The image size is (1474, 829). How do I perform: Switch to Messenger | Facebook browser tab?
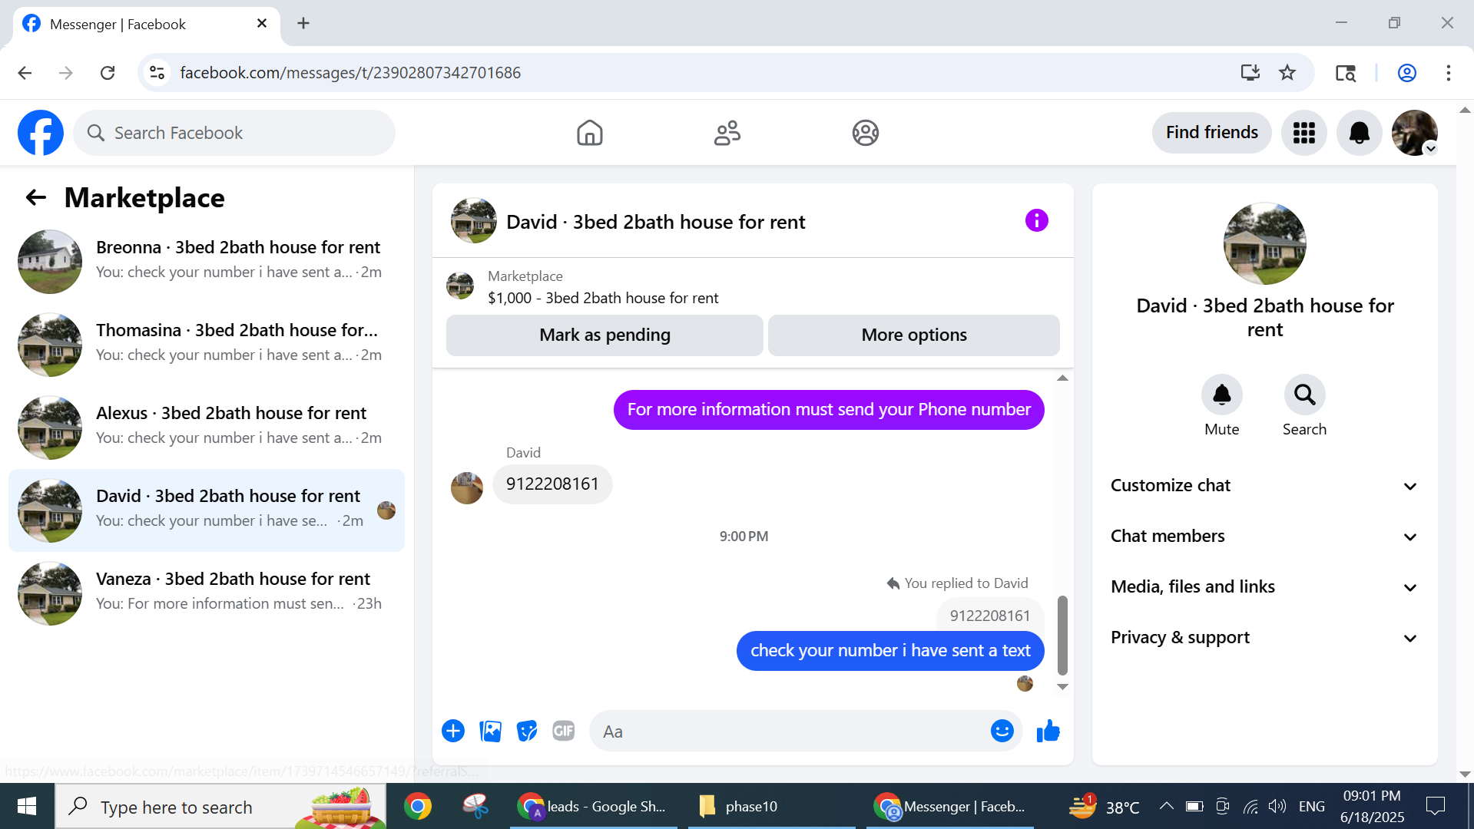click(x=146, y=24)
